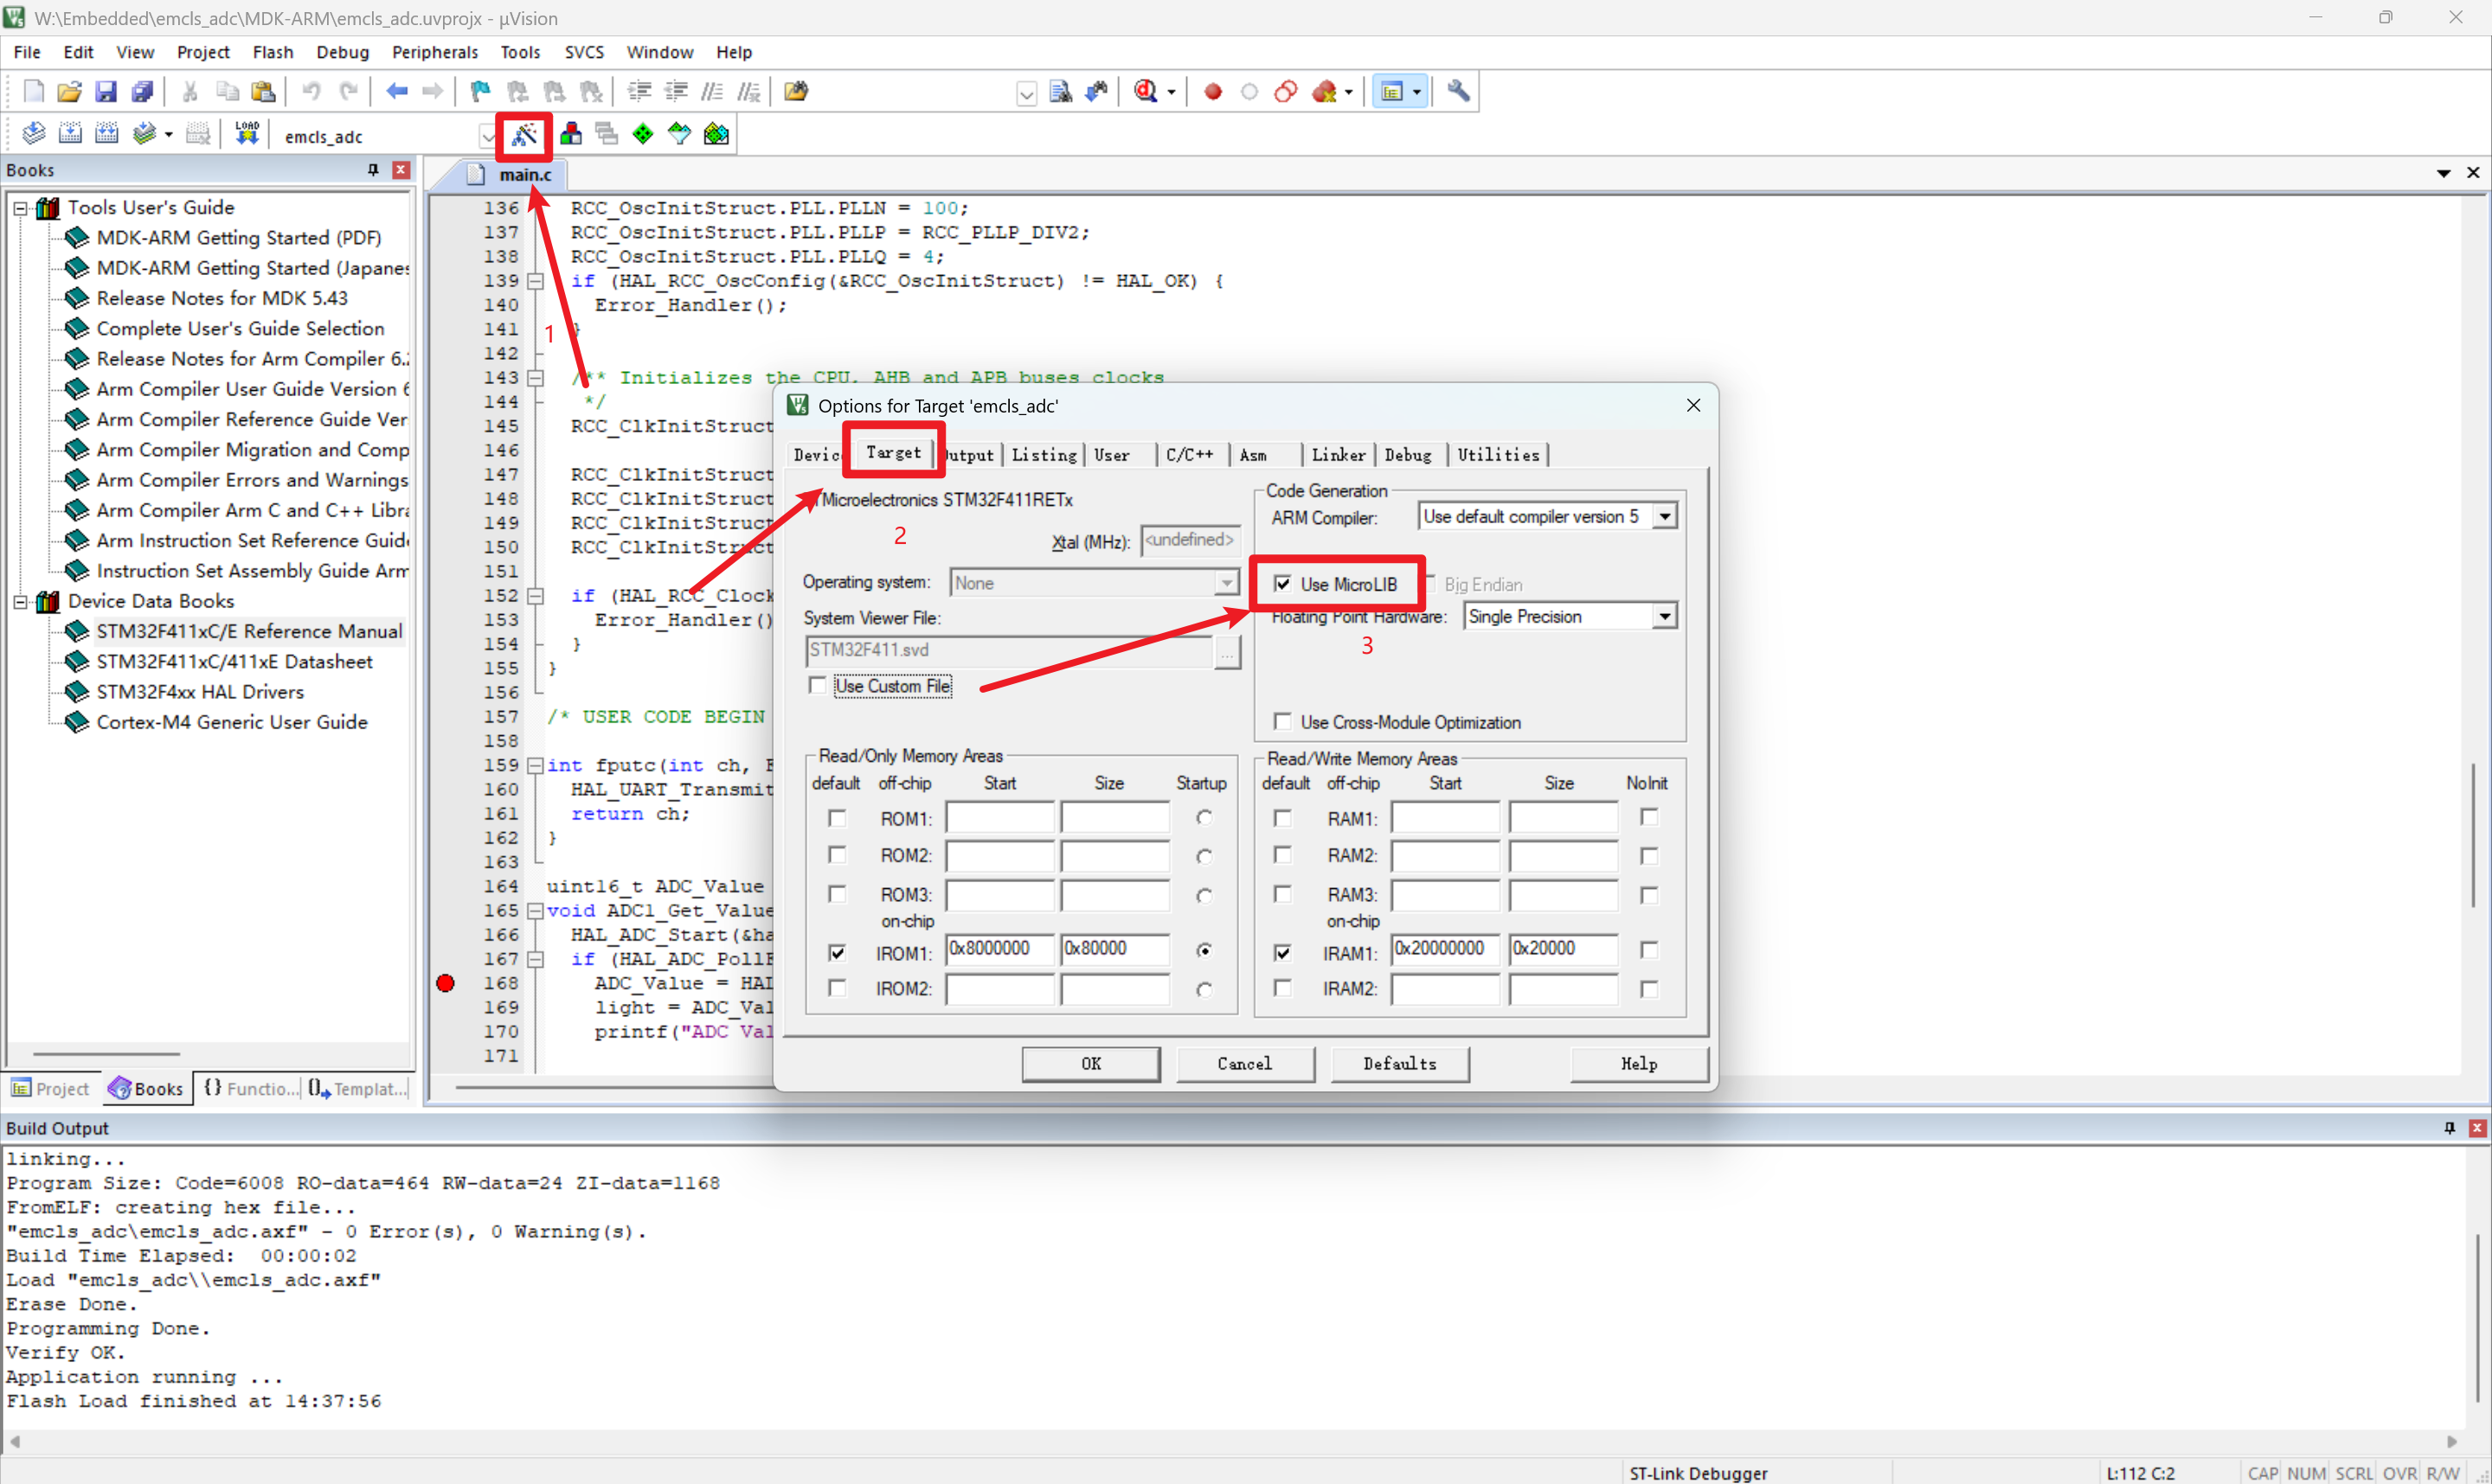The height and width of the screenshot is (1484, 2492).
Task: Open Manage Run-Time Environment green diamond icon
Action: point(642,134)
